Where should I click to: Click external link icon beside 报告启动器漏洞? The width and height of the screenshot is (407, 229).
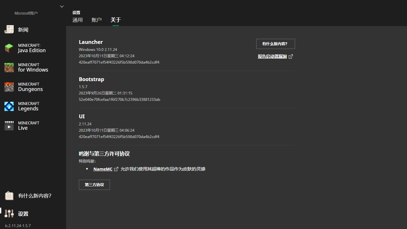[x=291, y=56]
